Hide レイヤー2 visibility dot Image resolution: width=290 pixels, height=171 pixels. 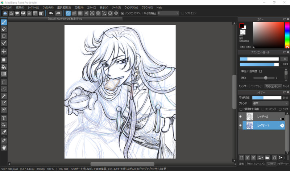click(240, 117)
